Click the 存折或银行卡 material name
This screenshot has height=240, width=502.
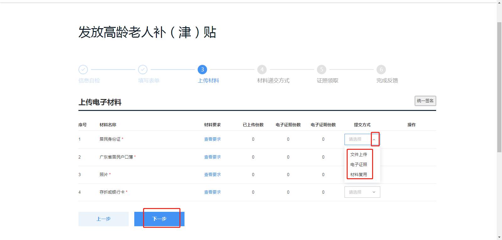(112, 192)
